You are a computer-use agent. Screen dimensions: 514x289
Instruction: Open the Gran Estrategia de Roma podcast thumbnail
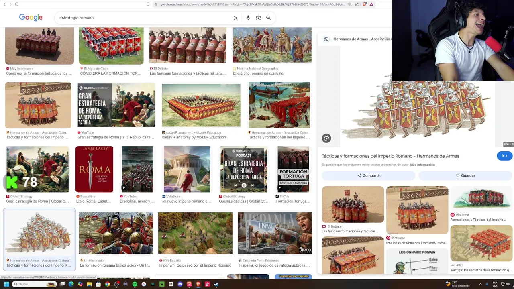(244, 169)
